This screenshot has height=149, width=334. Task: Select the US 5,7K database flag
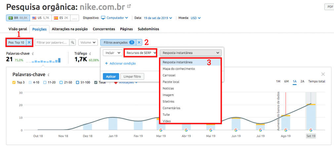40,18
